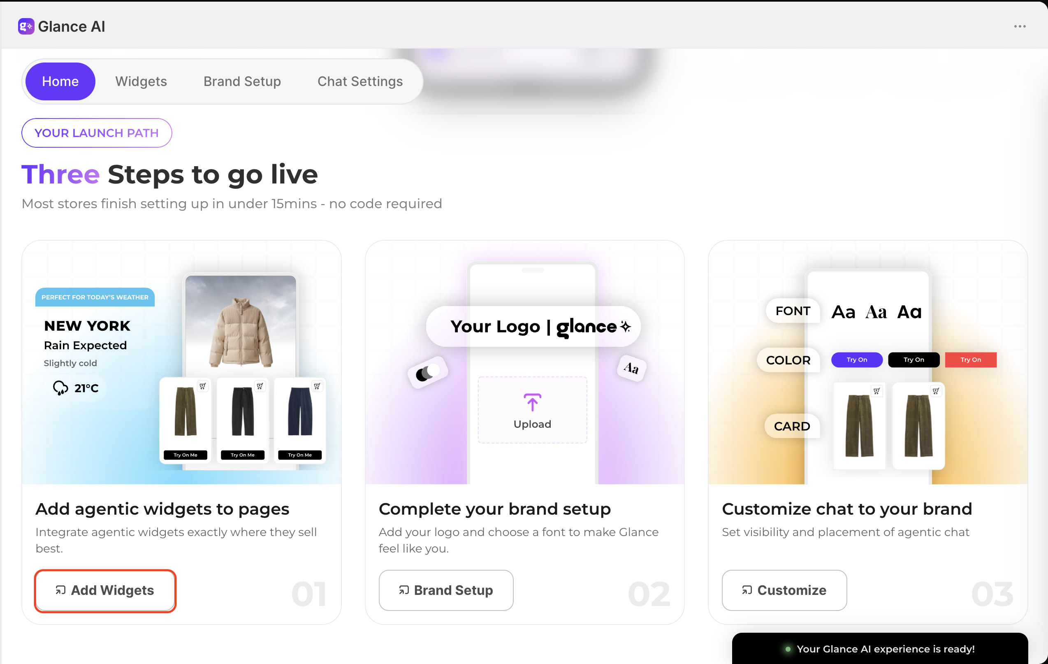
Task: Go to the Brand Setup tab
Action: [x=242, y=81]
